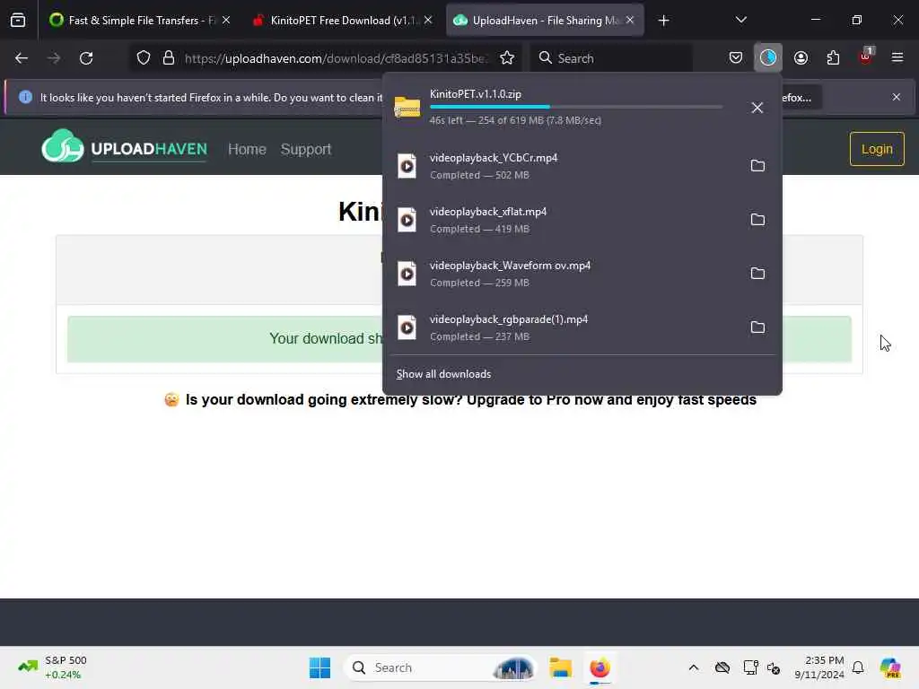Open the muted volume tray icon

click(x=774, y=667)
